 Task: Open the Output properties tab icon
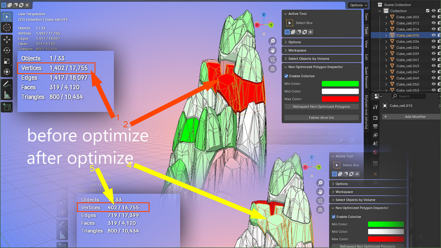coord(375,126)
